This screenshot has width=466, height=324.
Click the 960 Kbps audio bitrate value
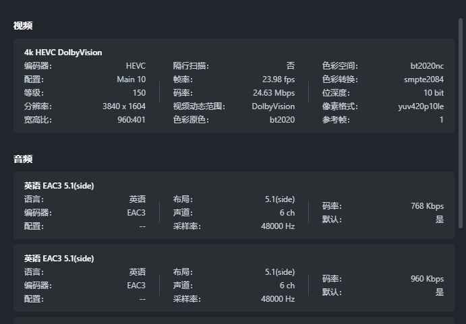click(x=427, y=279)
